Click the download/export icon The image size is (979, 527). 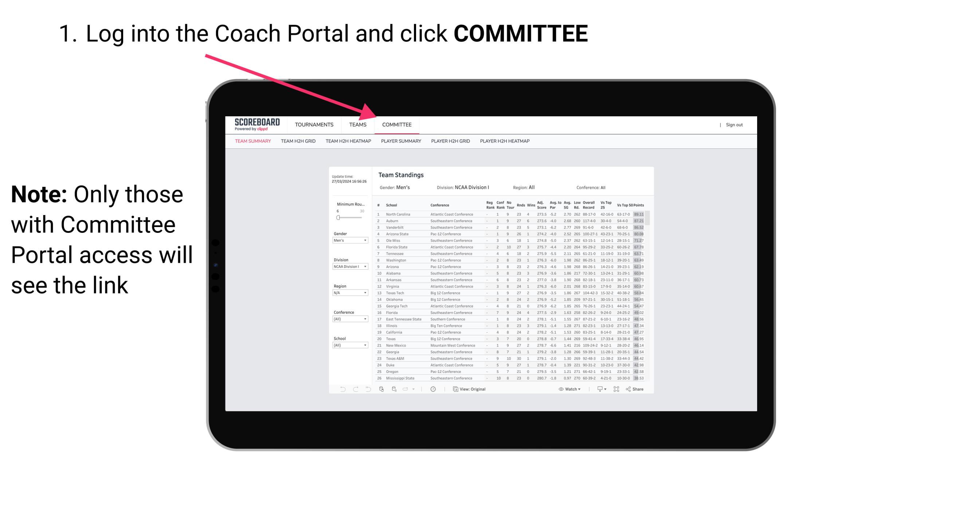596,389
